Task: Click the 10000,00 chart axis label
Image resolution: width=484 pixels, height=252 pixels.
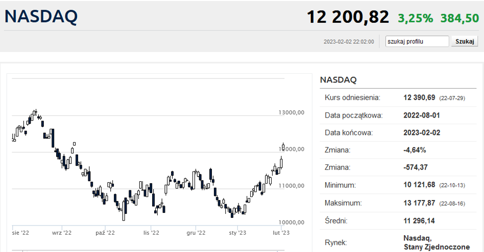Action: point(291,222)
